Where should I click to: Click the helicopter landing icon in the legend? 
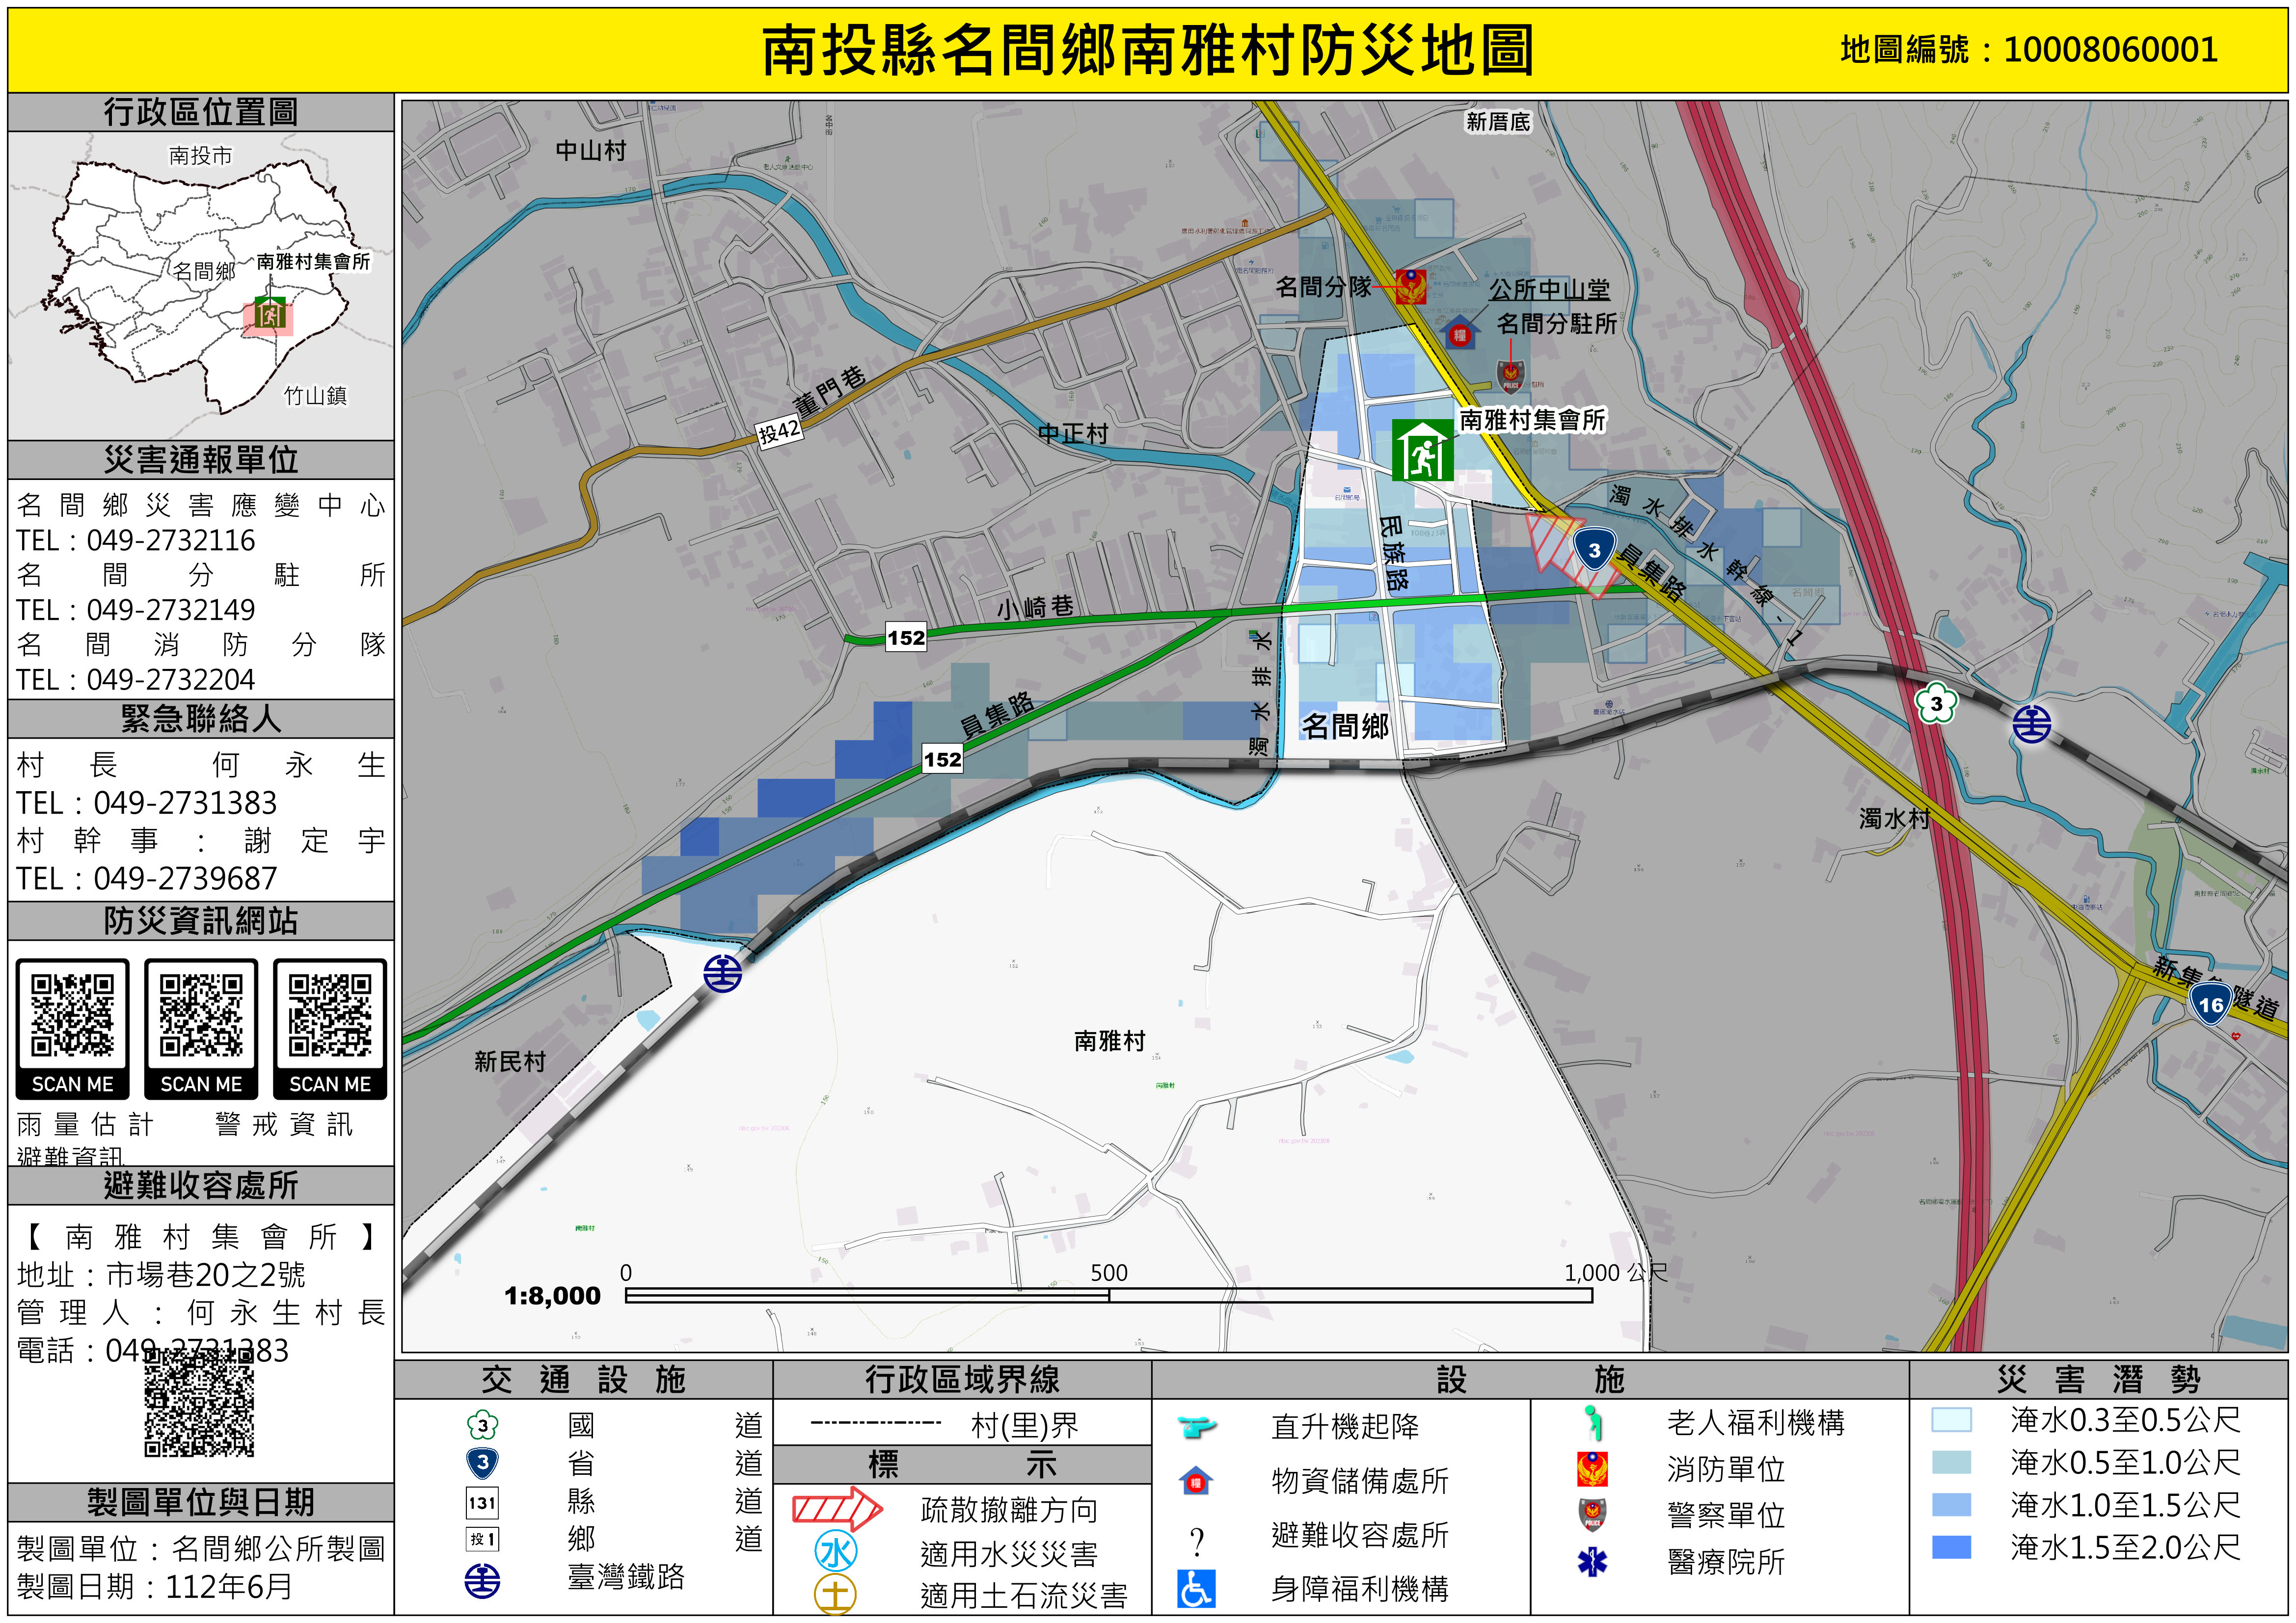pos(1196,1426)
